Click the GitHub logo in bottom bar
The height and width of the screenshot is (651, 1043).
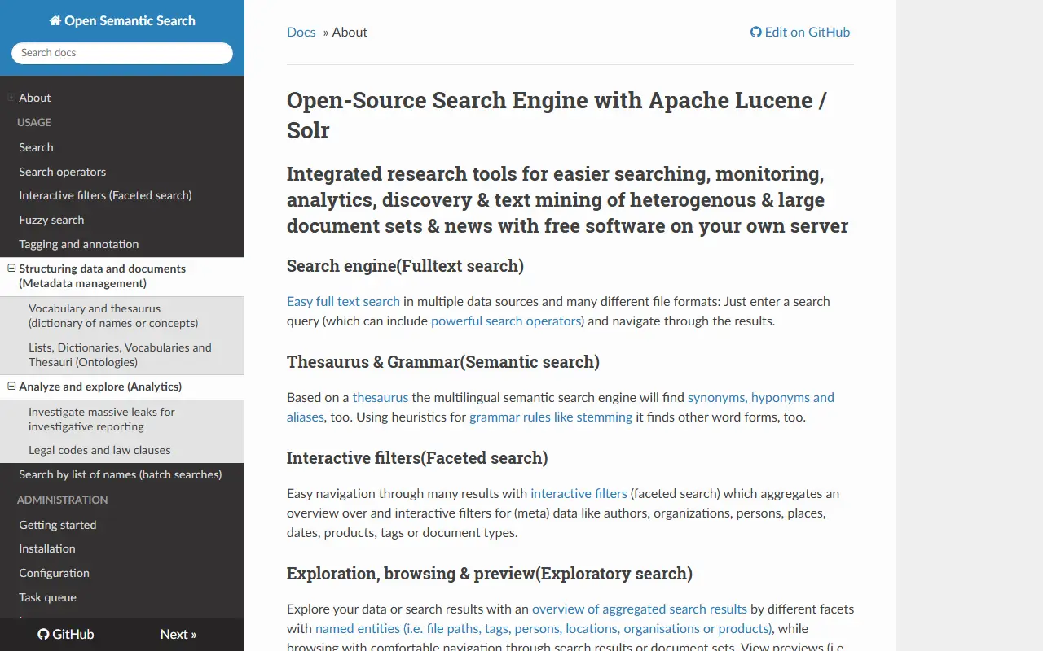(x=43, y=635)
